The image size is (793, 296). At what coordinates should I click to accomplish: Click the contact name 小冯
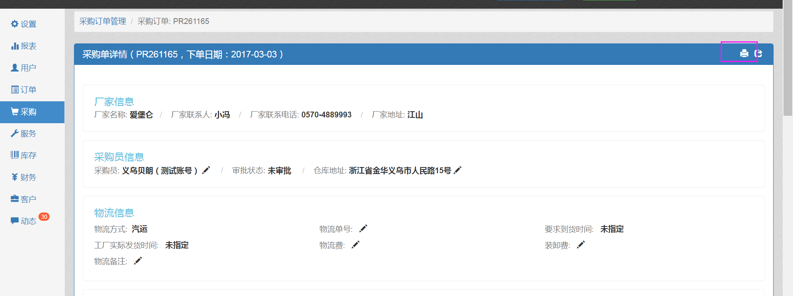pos(222,115)
